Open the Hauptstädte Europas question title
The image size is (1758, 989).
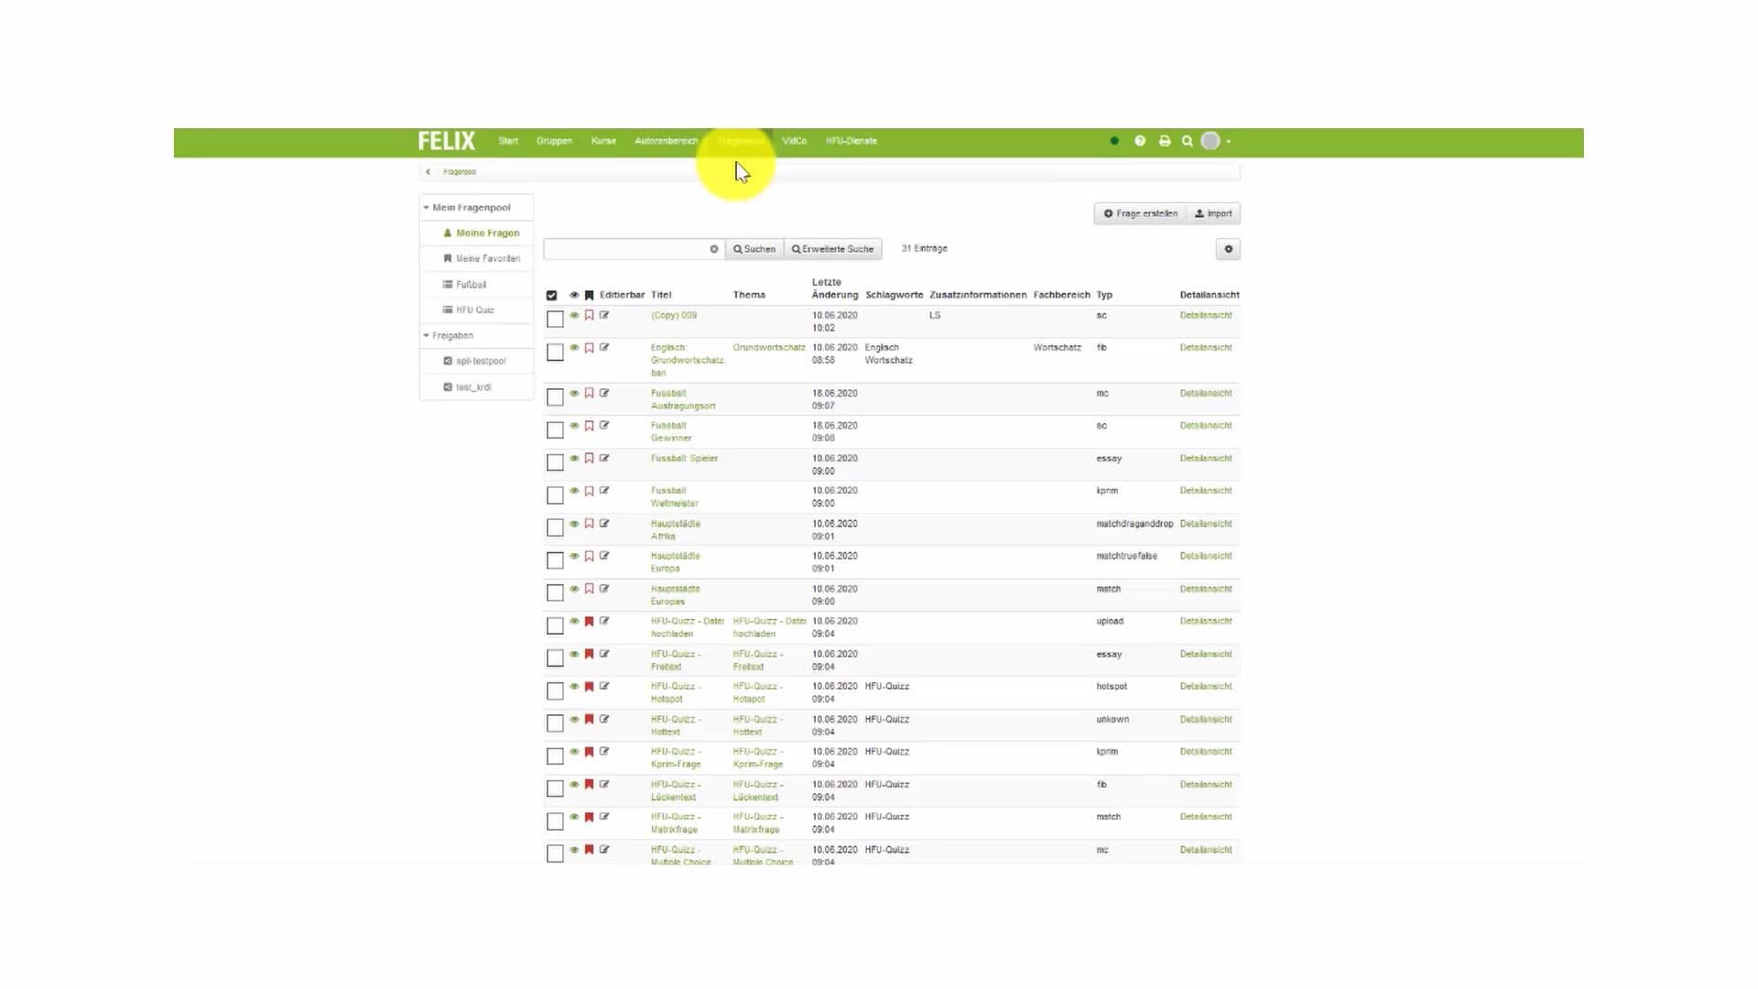(676, 595)
